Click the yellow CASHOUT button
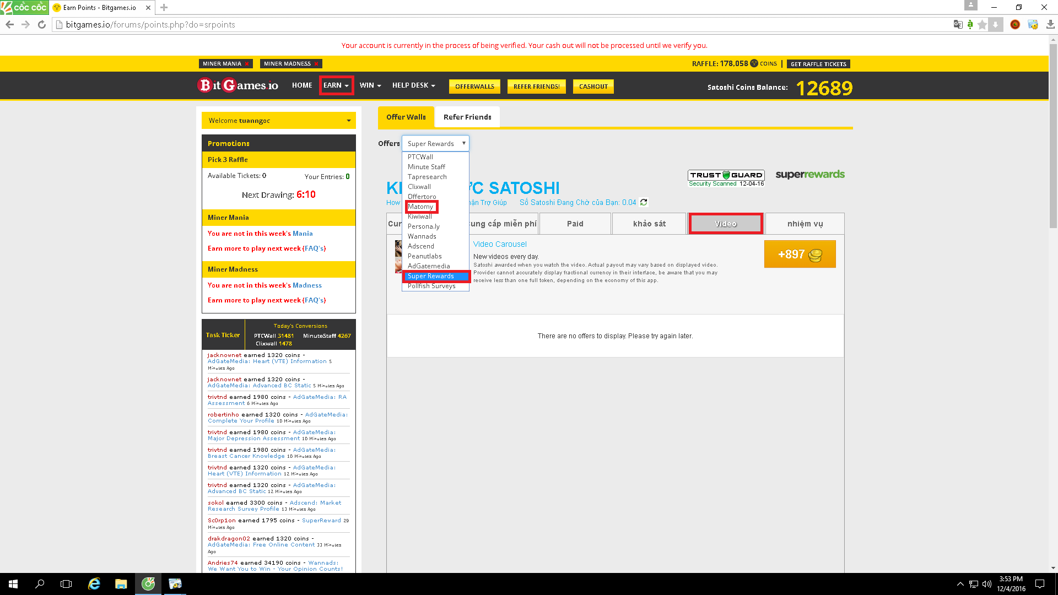 point(593,86)
